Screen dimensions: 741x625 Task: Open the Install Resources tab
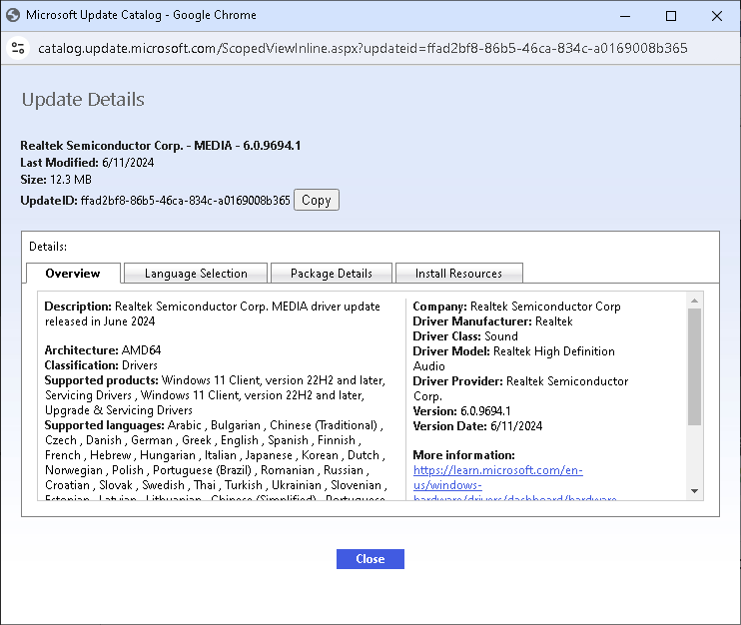[458, 273]
